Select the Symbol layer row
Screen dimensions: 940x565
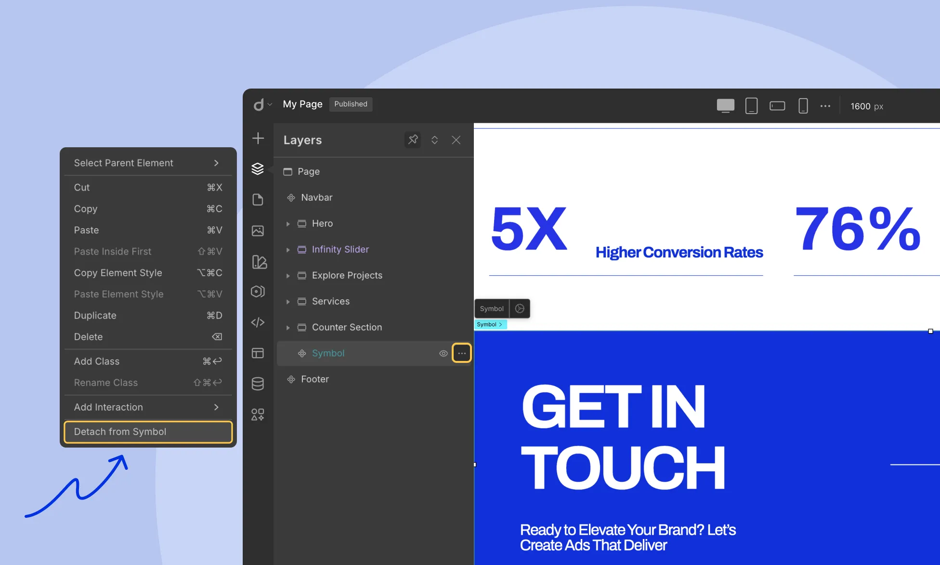coord(374,353)
